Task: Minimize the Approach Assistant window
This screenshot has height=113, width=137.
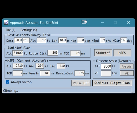Action: click(x=102, y=22)
